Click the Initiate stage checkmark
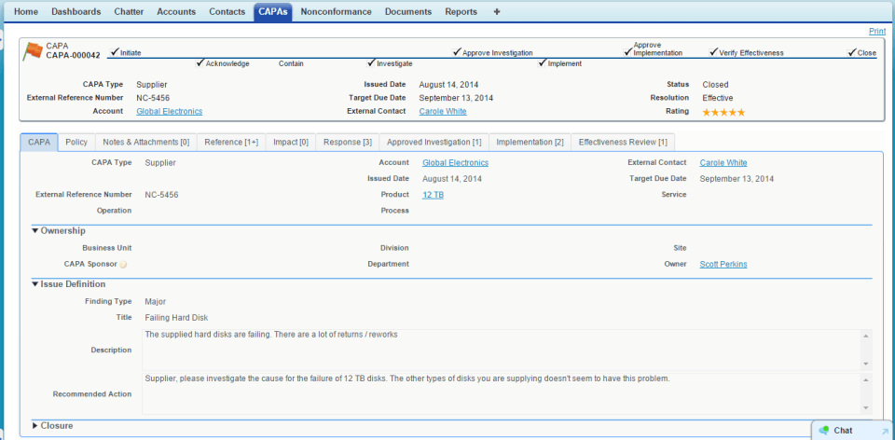 coord(115,52)
